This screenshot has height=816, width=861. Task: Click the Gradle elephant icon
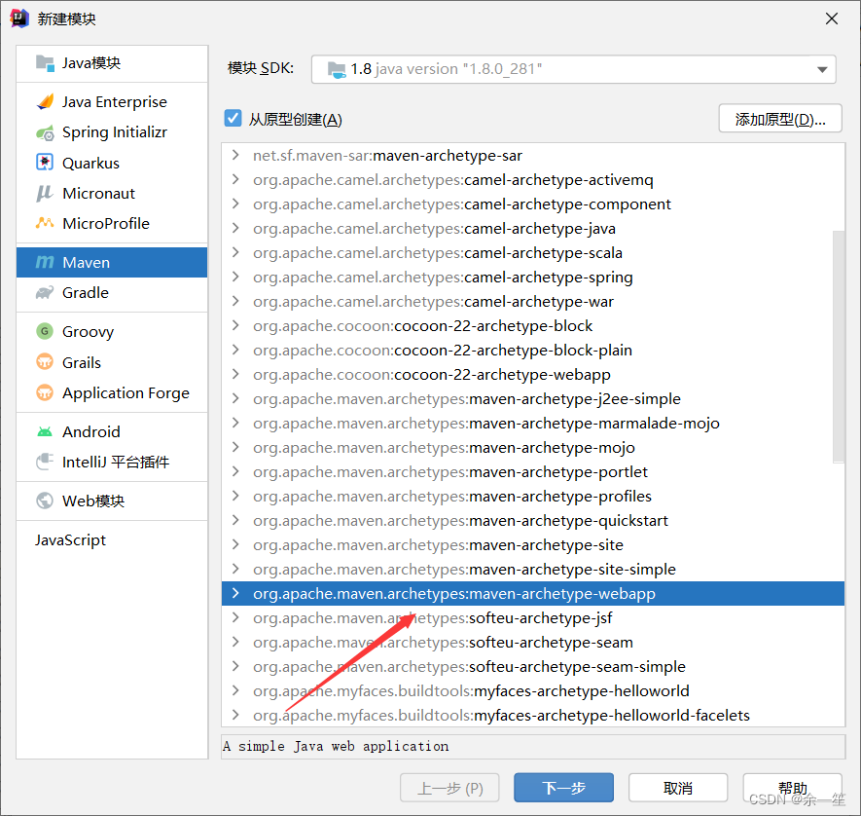tap(45, 292)
